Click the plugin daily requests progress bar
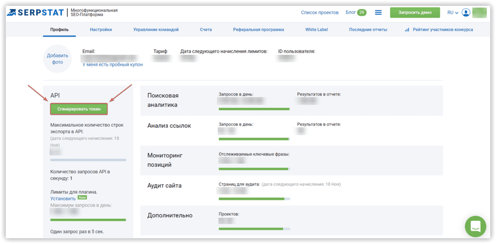 click(x=88, y=220)
